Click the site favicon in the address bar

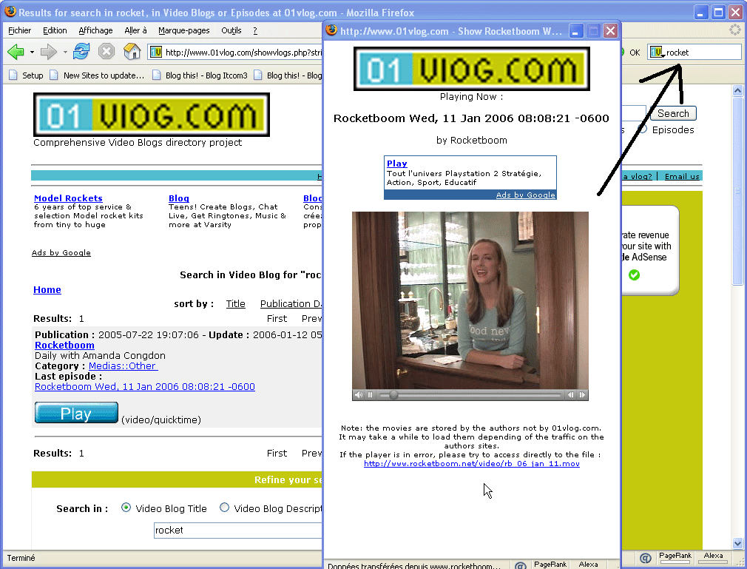(156, 52)
